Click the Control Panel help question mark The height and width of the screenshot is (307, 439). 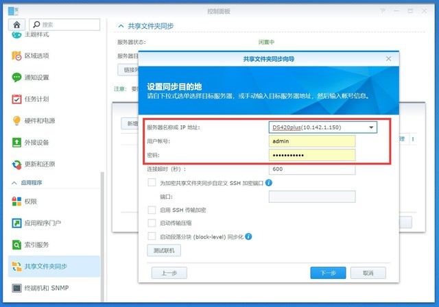tap(383, 11)
